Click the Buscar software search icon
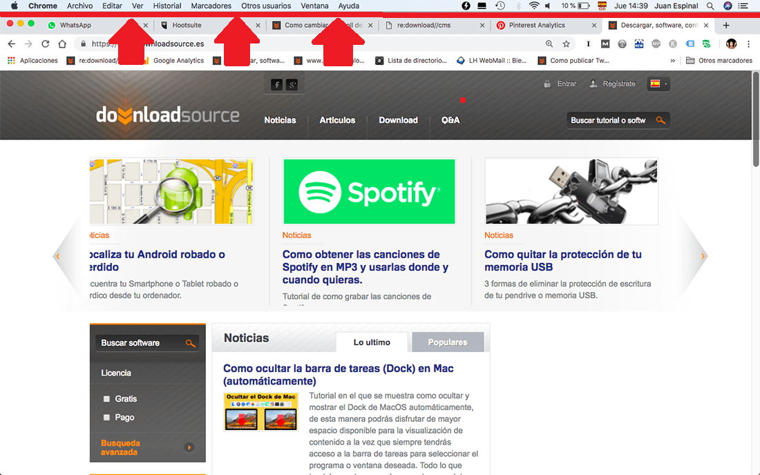The width and height of the screenshot is (760, 475). click(x=190, y=343)
